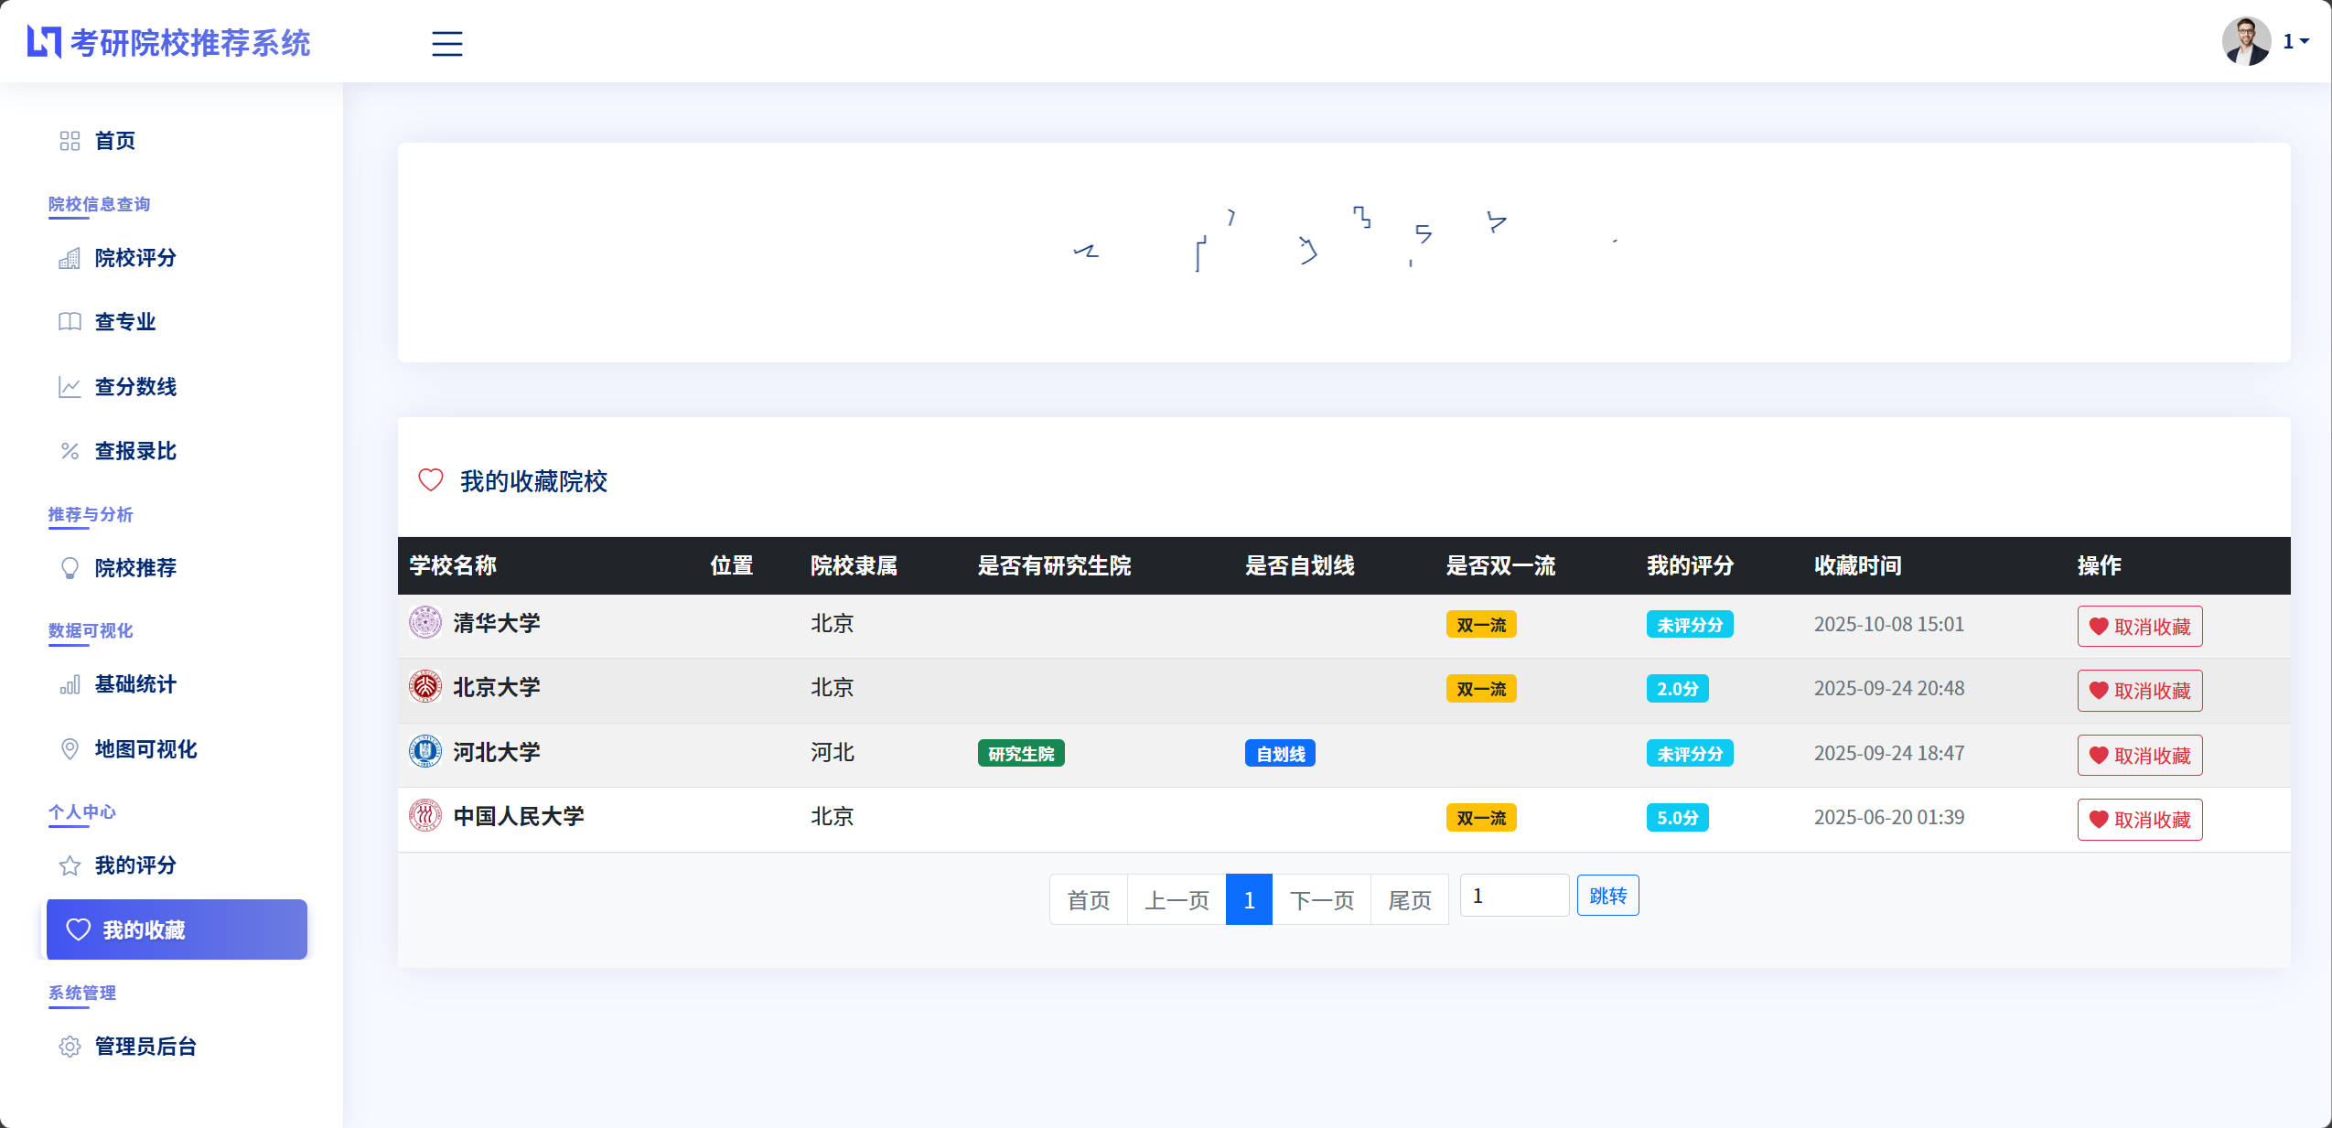Click the 基础统计 bar chart icon
This screenshot has width=2332, height=1128.
coord(70,684)
